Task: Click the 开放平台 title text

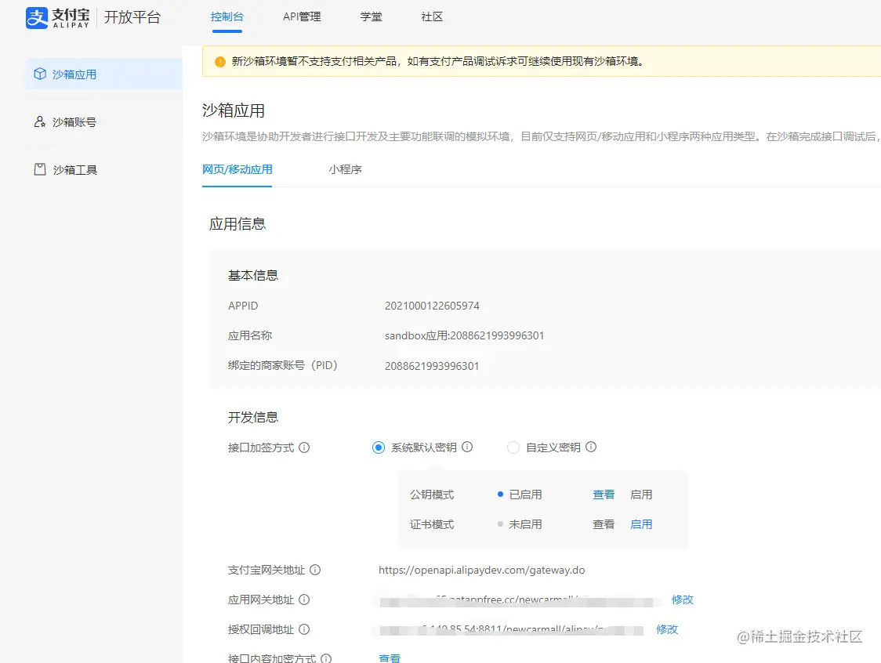Action: tap(132, 17)
